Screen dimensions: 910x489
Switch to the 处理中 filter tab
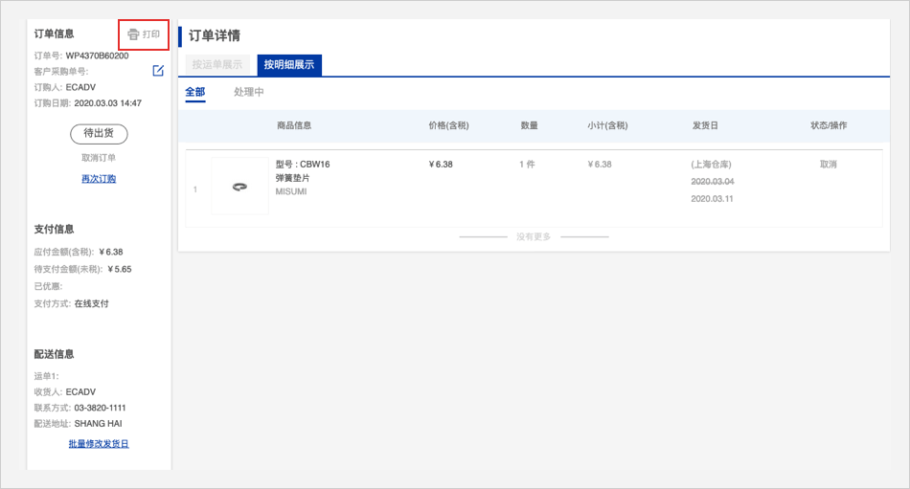(249, 92)
